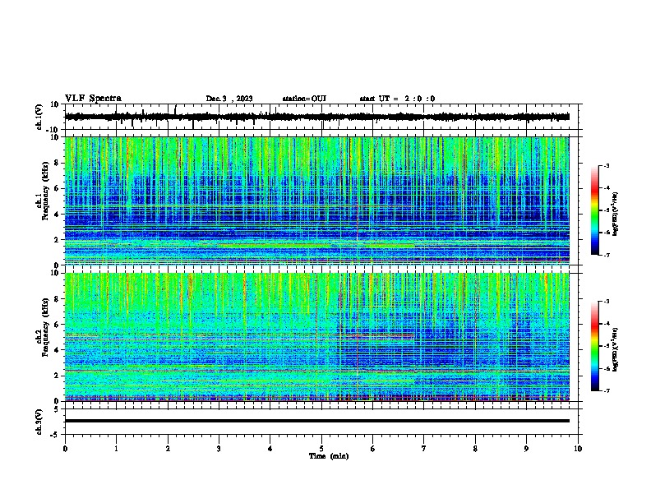Image resolution: width=651 pixels, height=503 pixels.
Task: Click the ch.1 log(PSD) colorbar label
Action: tap(616, 214)
